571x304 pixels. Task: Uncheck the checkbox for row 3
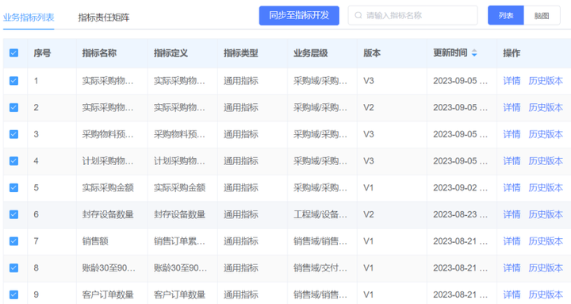point(13,134)
